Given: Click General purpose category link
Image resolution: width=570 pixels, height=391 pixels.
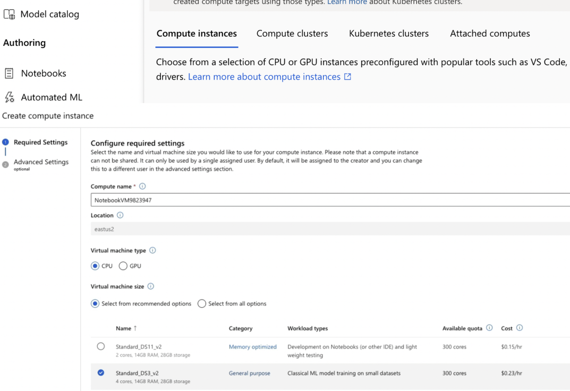Looking at the screenshot, I should pos(250,373).
